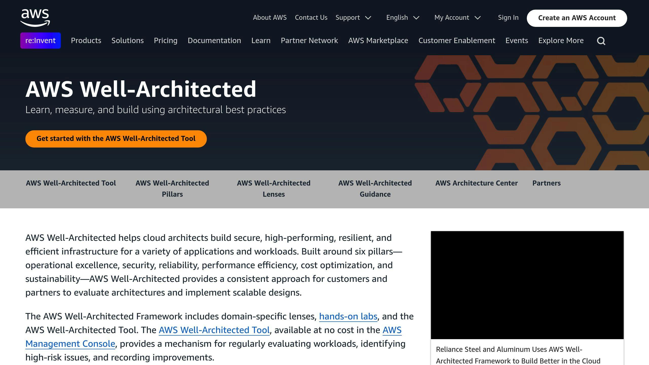Click the English language label
The image size is (649, 365).
coord(397,17)
